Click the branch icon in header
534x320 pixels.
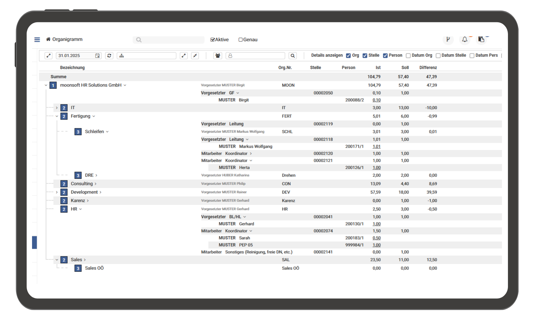point(448,40)
